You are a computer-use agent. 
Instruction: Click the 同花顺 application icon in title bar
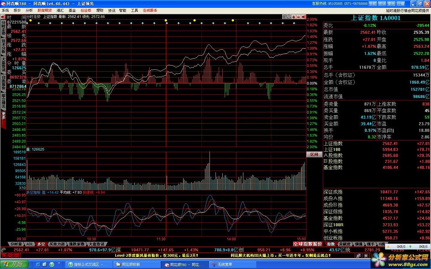pos(3,4)
